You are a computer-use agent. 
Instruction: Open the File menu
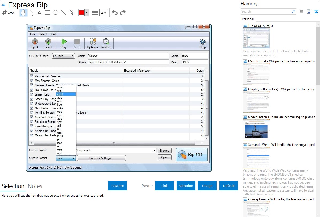coord(33,34)
